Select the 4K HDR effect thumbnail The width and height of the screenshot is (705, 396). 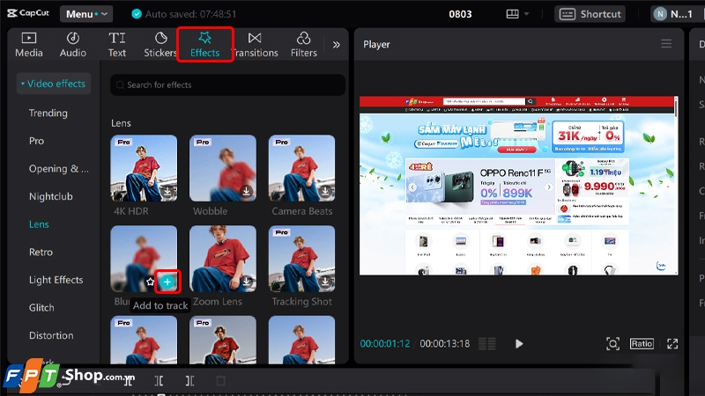tap(144, 168)
